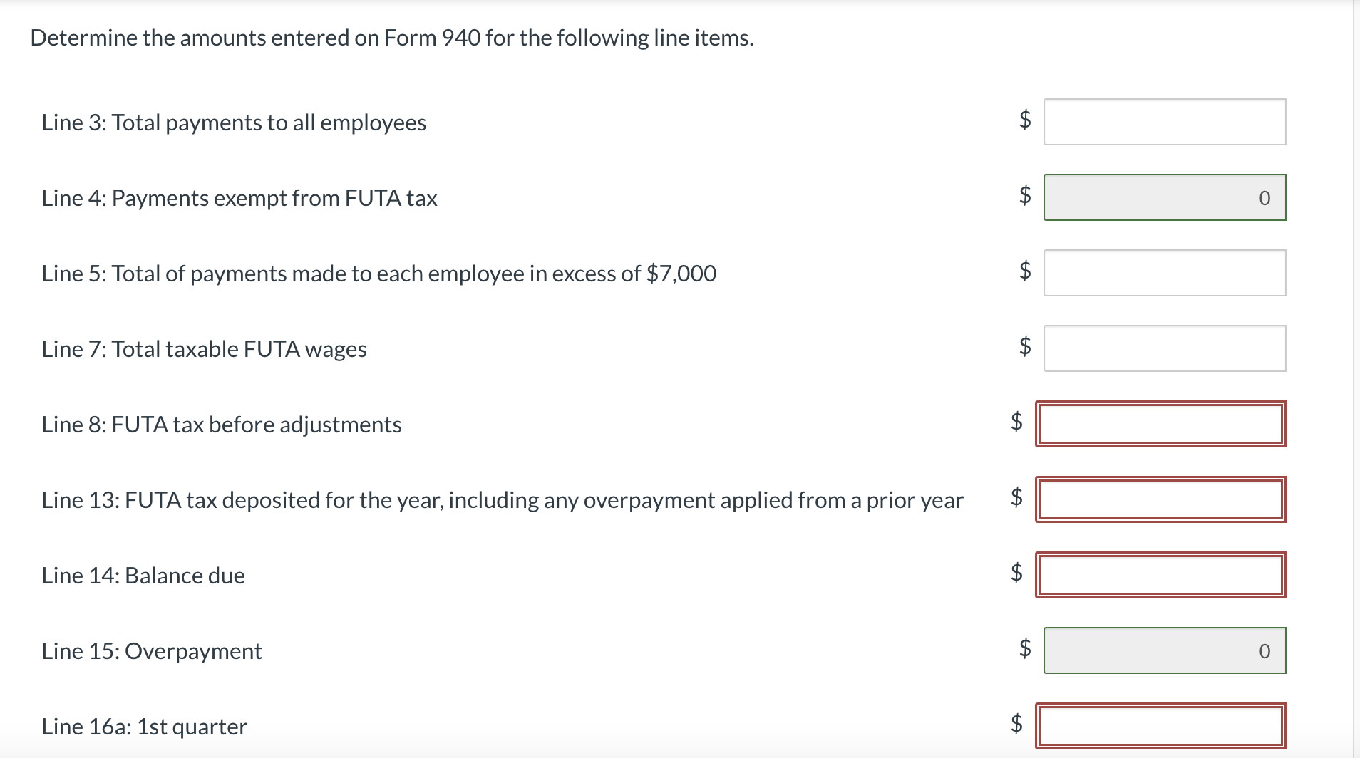Click the Line 15 overpayment field showing 0
Viewport: 1360px width, 758px height.
tap(1165, 650)
